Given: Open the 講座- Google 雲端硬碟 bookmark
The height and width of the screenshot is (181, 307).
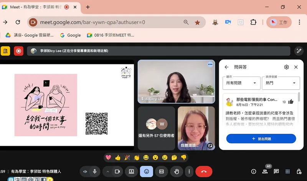Looking at the screenshot, I should click(x=30, y=35).
